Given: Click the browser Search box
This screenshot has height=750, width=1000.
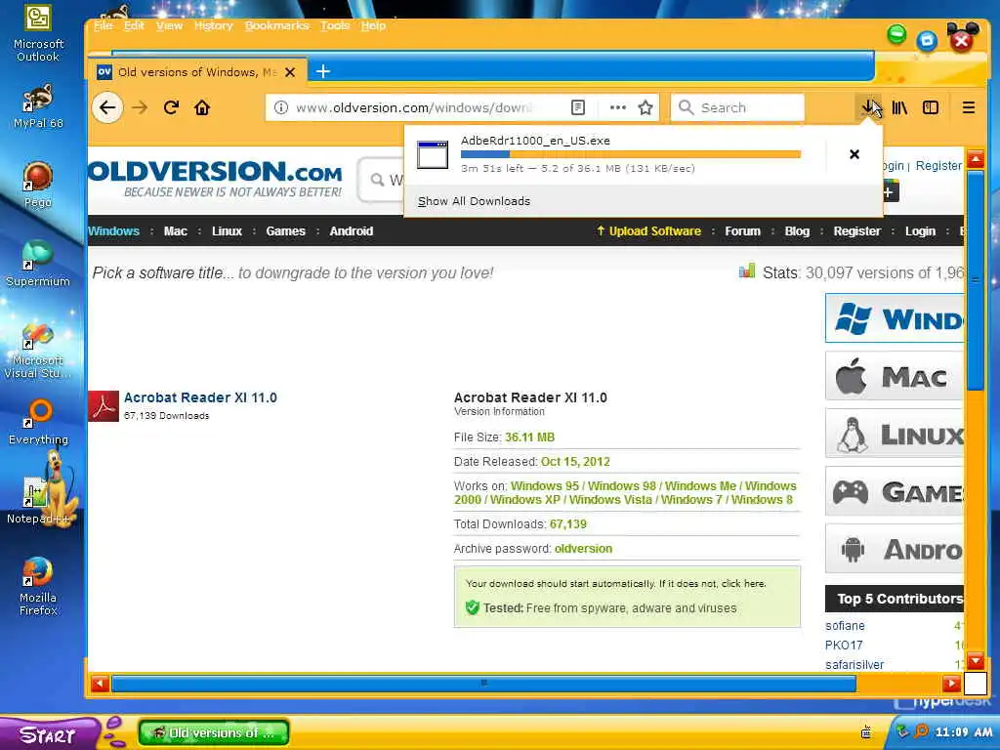Looking at the screenshot, I should tap(737, 107).
